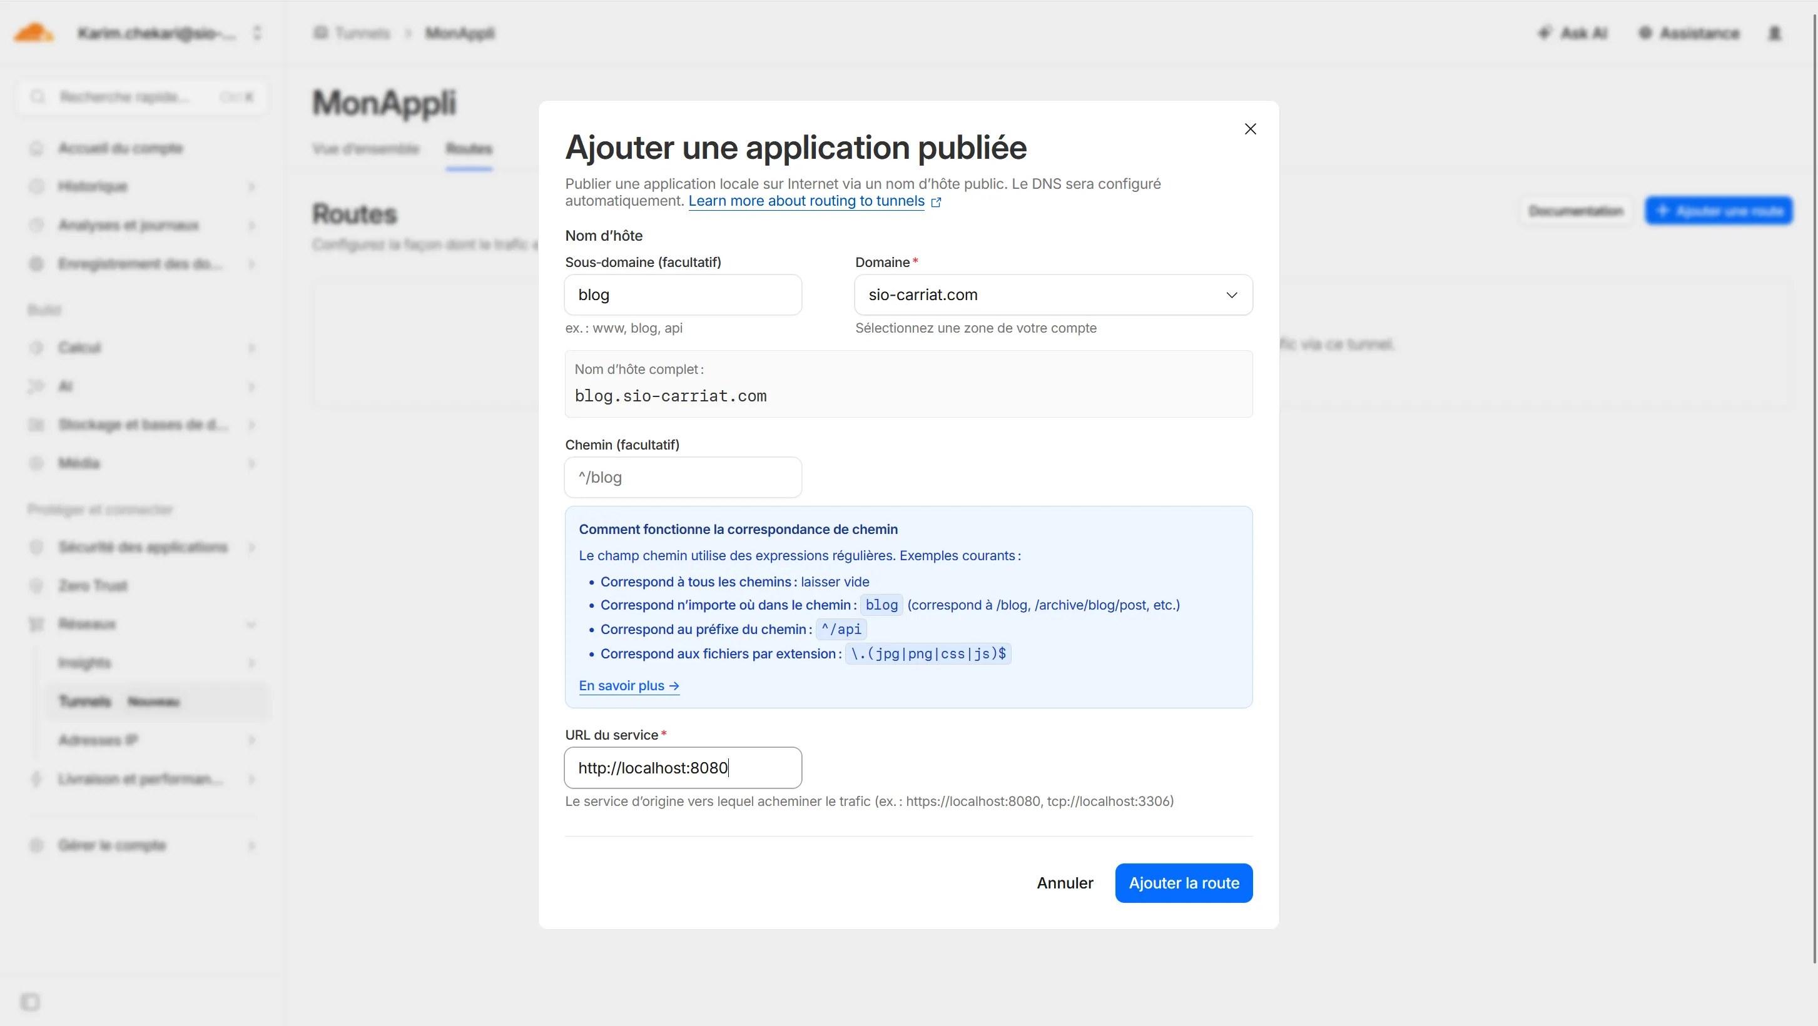Click the Cloudflare logo icon

(x=33, y=33)
